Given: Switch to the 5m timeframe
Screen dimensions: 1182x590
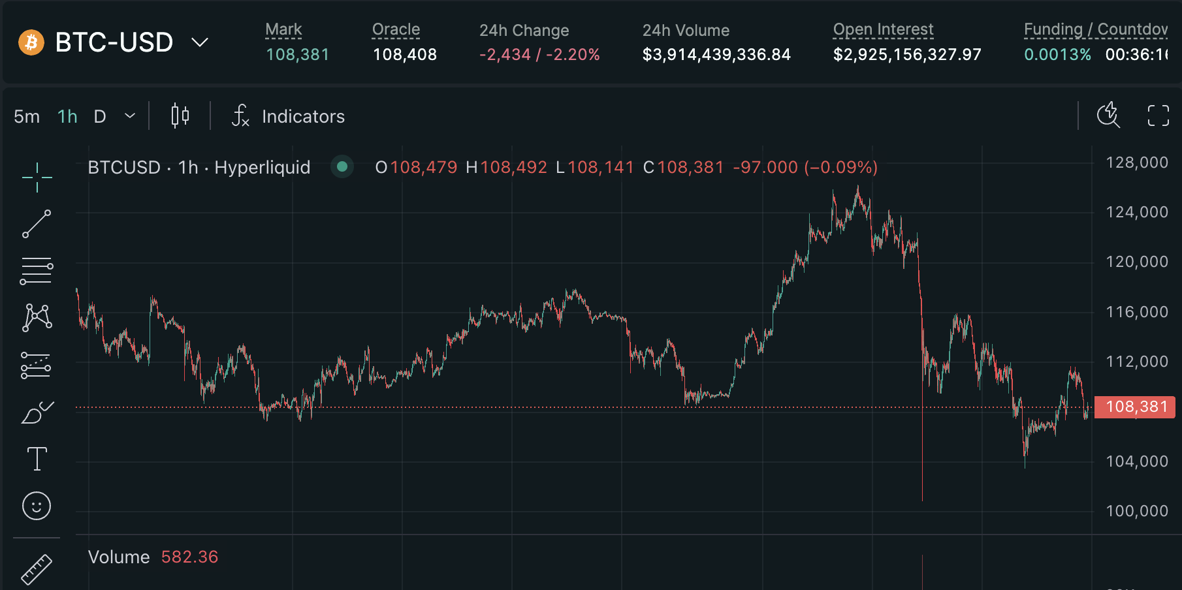Looking at the screenshot, I should point(27,116).
